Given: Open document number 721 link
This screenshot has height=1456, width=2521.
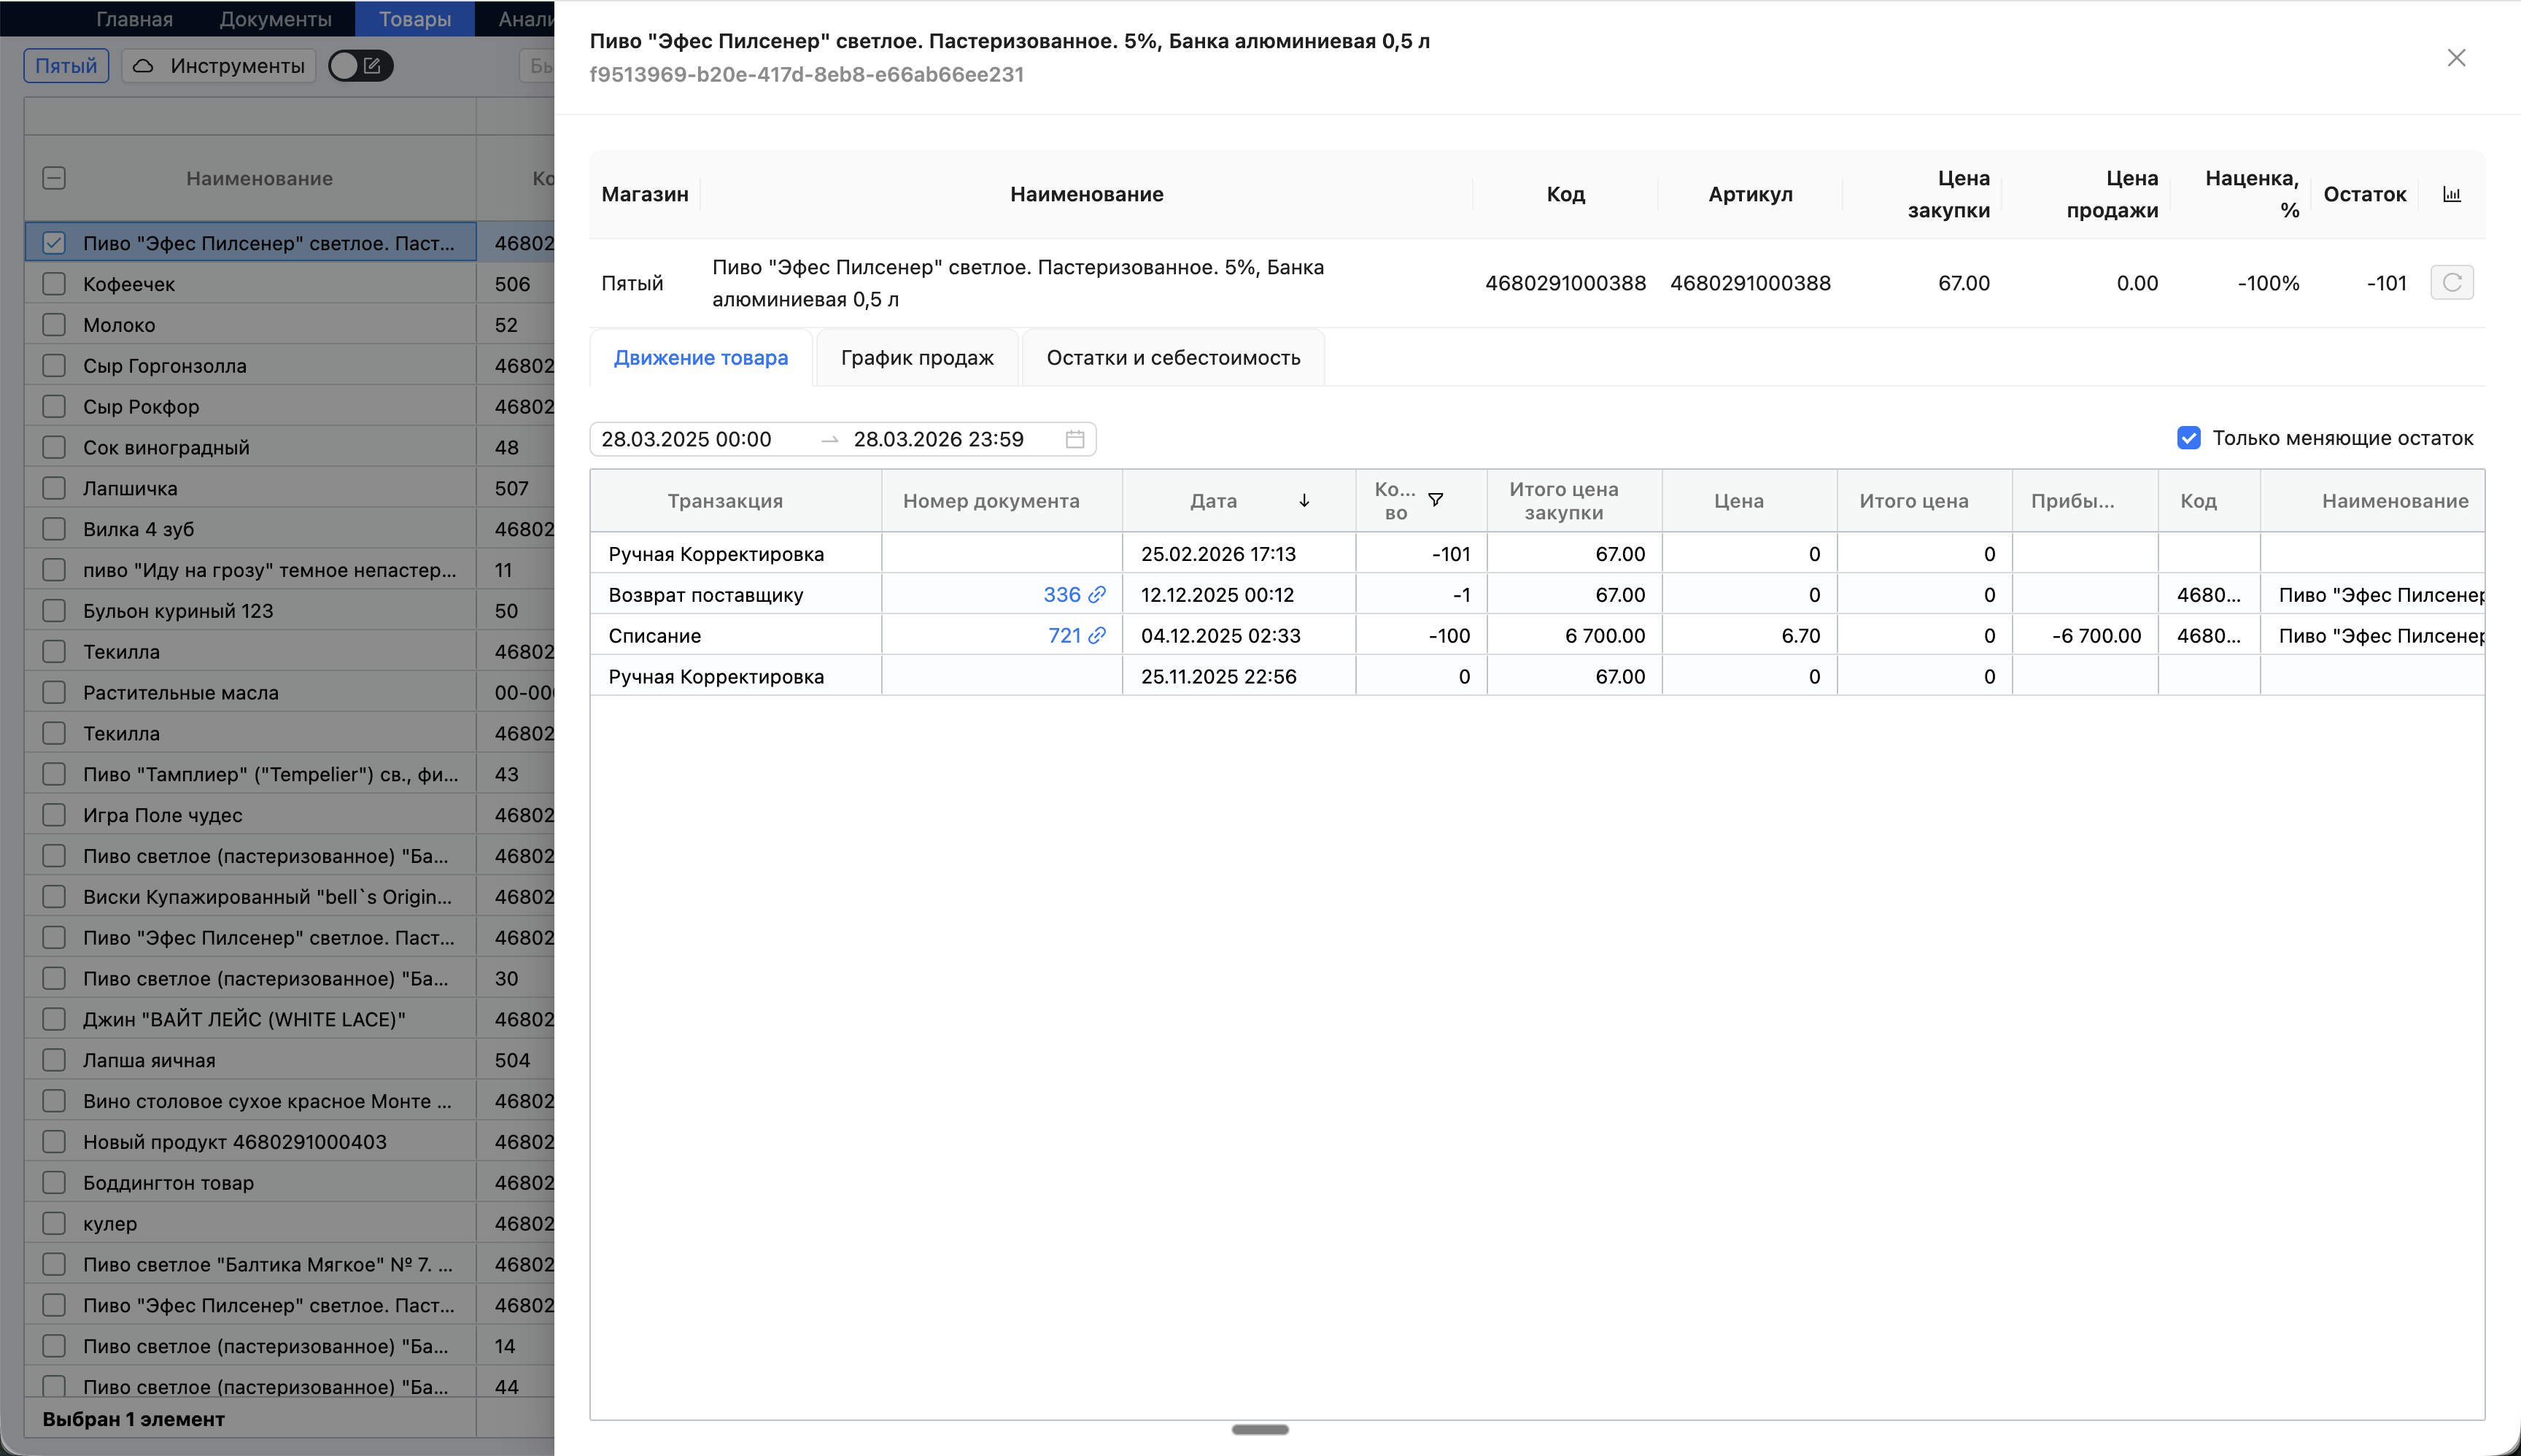Looking at the screenshot, I should [1064, 636].
